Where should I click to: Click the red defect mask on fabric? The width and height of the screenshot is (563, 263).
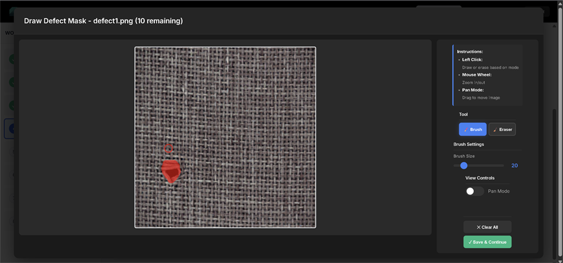coord(171,171)
